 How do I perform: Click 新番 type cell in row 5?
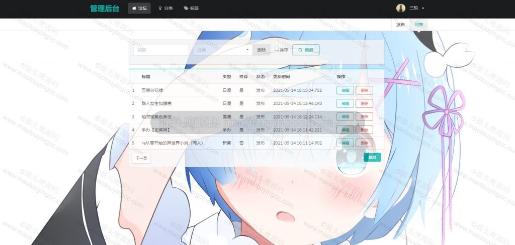[227, 143]
